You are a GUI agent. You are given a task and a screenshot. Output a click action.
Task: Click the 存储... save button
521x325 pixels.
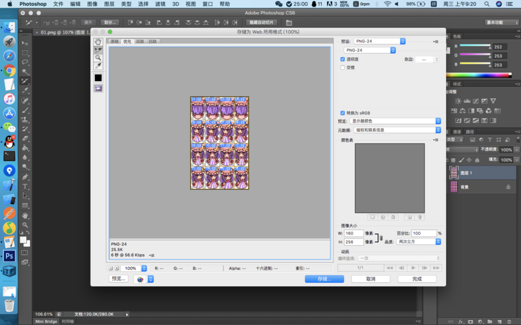point(324,279)
